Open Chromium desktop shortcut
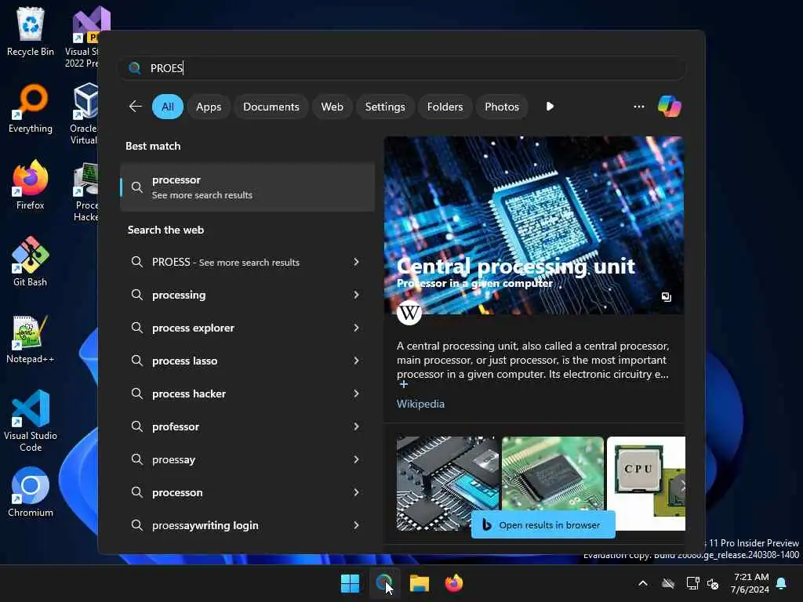 pyautogui.click(x=31, y=492)
